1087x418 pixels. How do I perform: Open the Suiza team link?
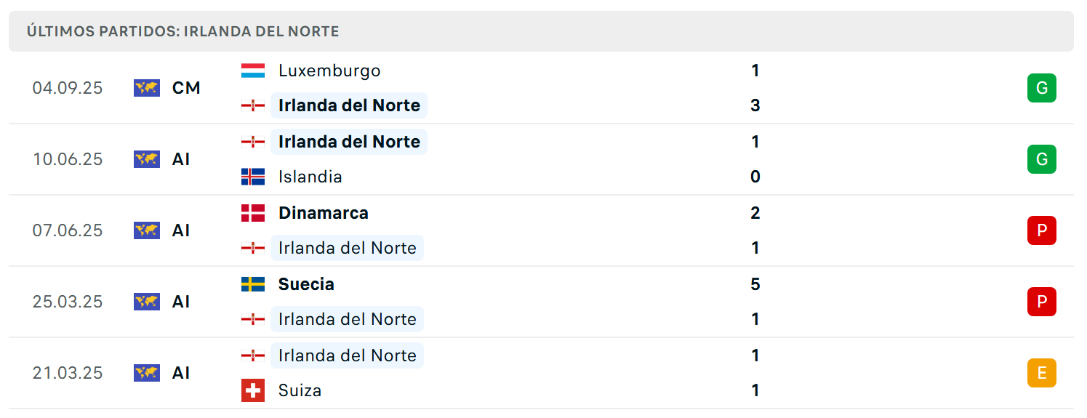(x=300, y=390)
